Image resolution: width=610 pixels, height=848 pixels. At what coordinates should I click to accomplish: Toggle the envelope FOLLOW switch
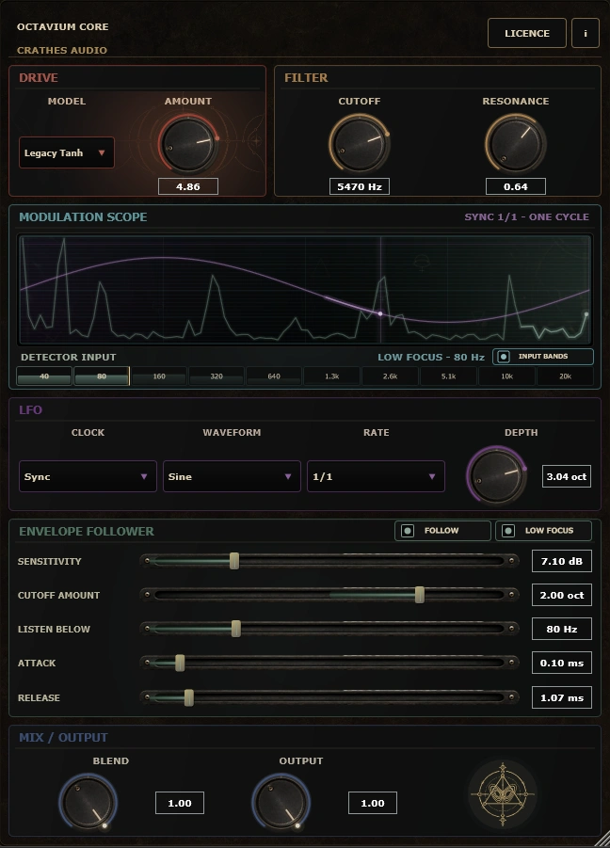tap(442, 531)
